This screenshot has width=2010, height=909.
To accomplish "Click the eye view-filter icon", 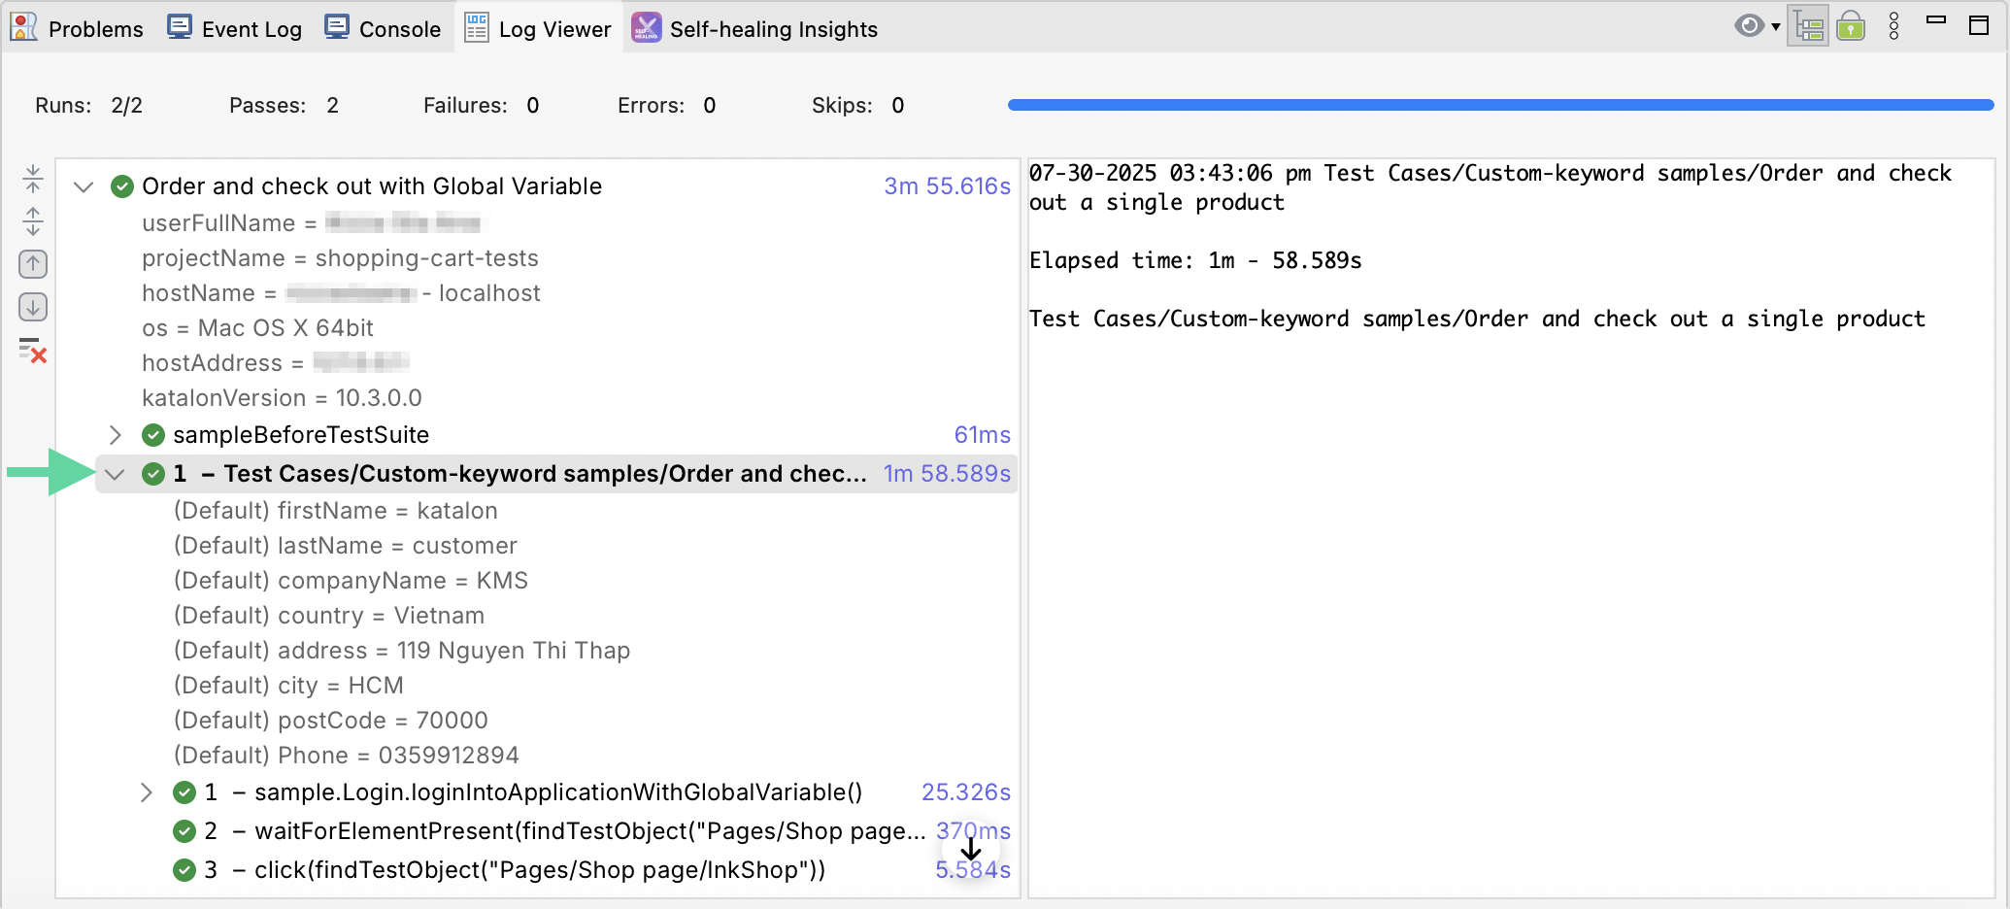I will pos(1749,26).
